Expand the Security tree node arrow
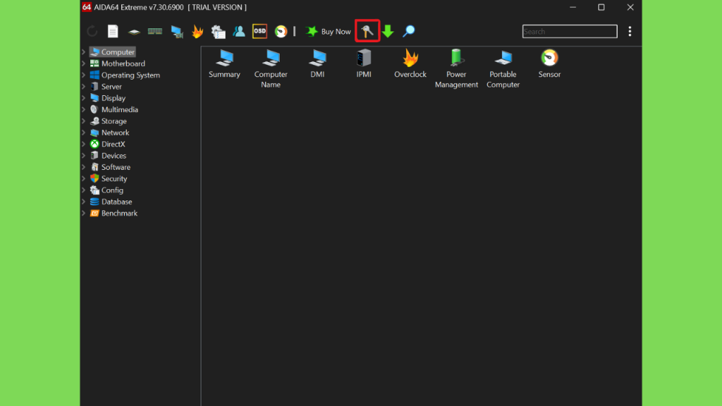Screen dimensions: 722x406 coord(84,178)
